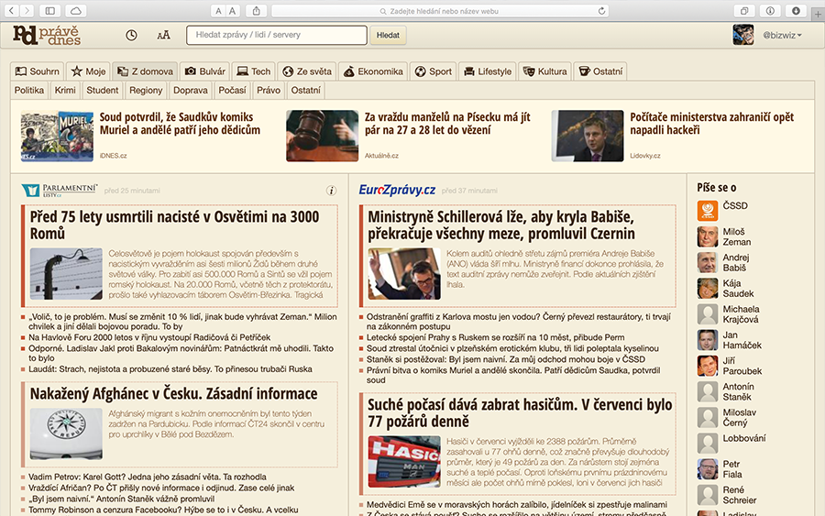Open Safari downloads icon
Image resolution: width=825 pixels, height=516 pixels.
795,11
